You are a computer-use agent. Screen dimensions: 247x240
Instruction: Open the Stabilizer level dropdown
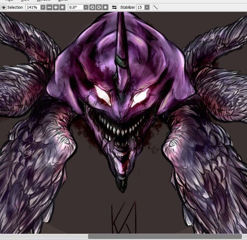click(147, 7)
